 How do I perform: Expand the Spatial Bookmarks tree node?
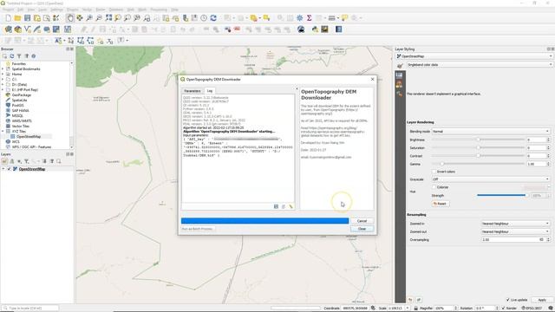pyautogui.click(x=3, y=69)
